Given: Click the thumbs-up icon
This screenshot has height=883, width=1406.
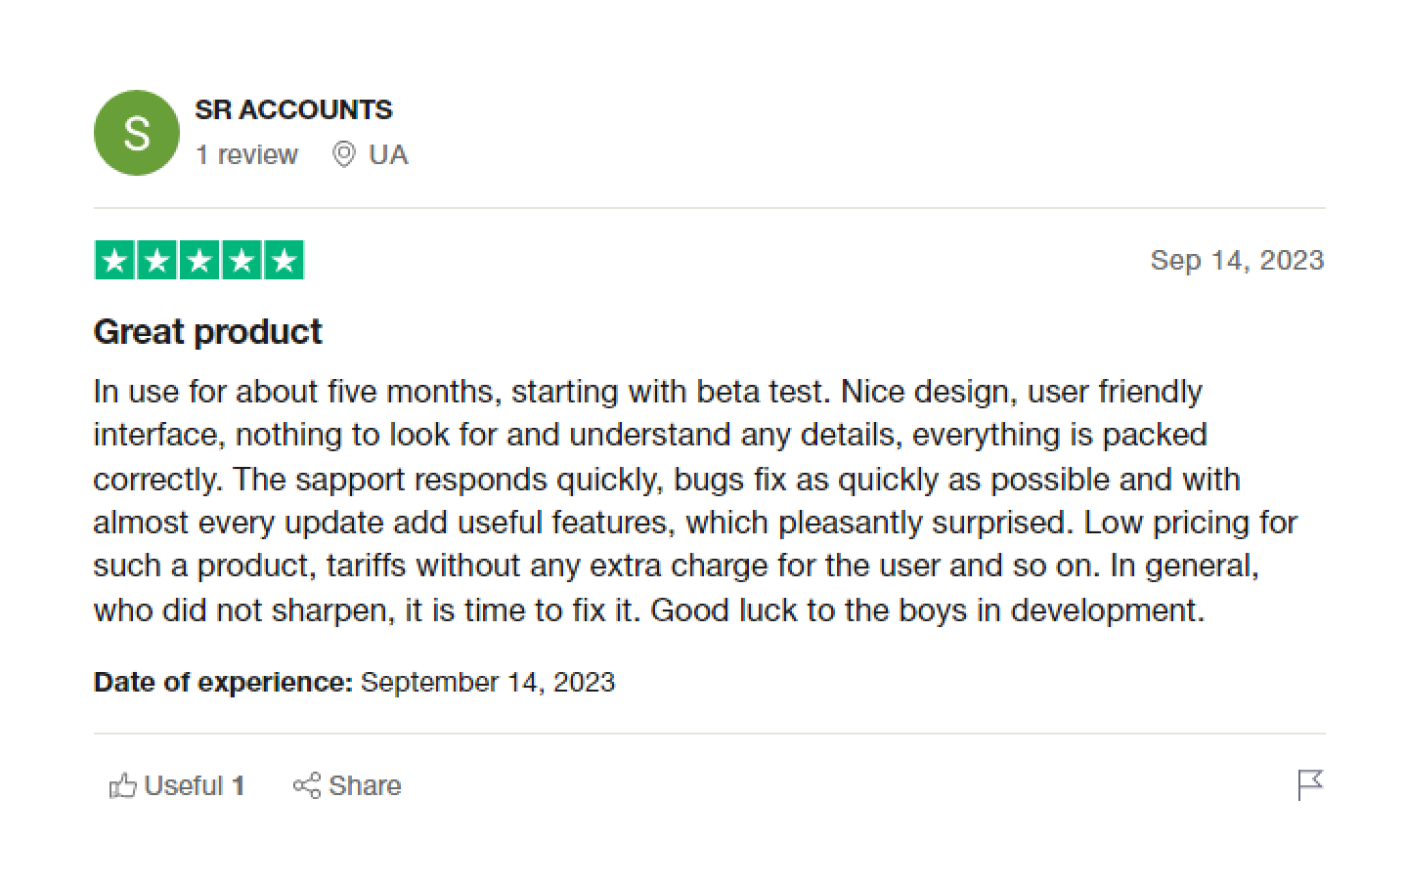Looking at the screenshot, I should [122, 785].
